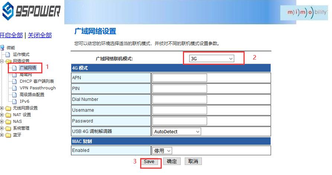This screenshot has width=332, height=175.
Task: Click the 无线网路设置 folder icon
Action: [x=8, y=108]
